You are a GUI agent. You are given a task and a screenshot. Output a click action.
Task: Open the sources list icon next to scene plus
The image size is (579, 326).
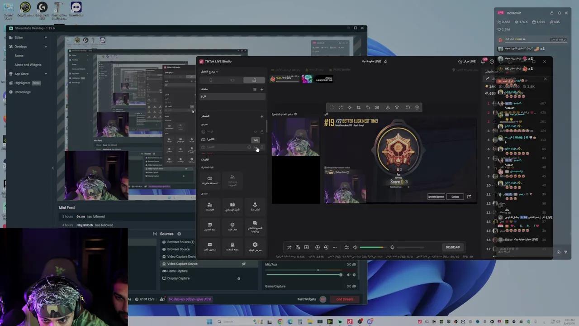[x=254, y=89]
